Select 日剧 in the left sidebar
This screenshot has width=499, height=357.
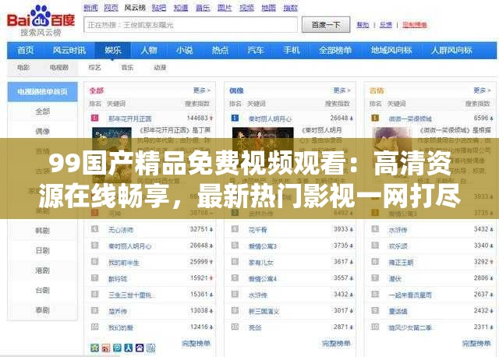pyautogui.click(x=42, y=251)
